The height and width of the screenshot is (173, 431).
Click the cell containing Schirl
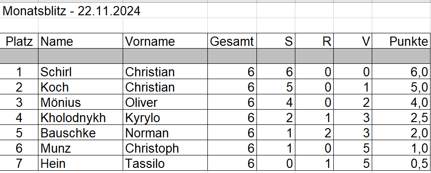coord(80,72)
